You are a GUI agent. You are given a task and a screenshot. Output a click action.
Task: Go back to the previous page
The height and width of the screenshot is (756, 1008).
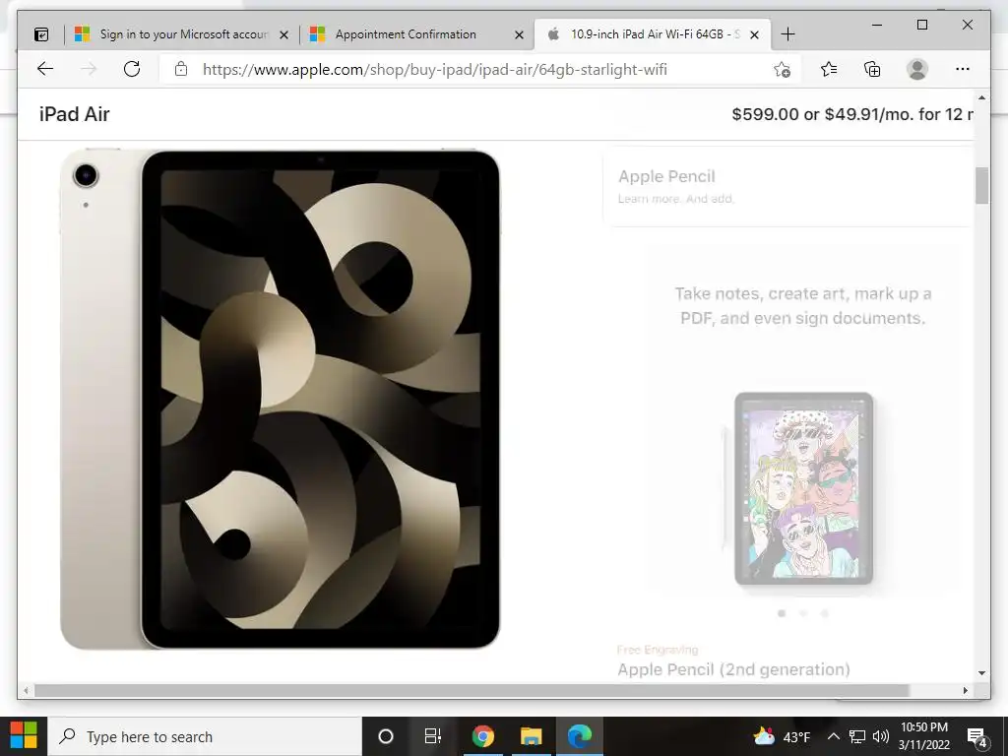pyautogui.click(x=45, y=69)
